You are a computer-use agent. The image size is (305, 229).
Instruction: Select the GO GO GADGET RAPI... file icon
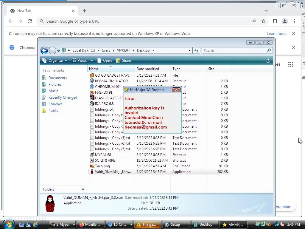click(92, 75)
